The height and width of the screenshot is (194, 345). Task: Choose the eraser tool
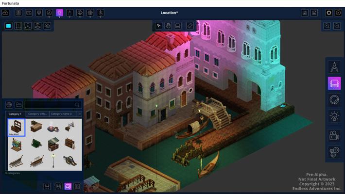click(x=190, y=26)
